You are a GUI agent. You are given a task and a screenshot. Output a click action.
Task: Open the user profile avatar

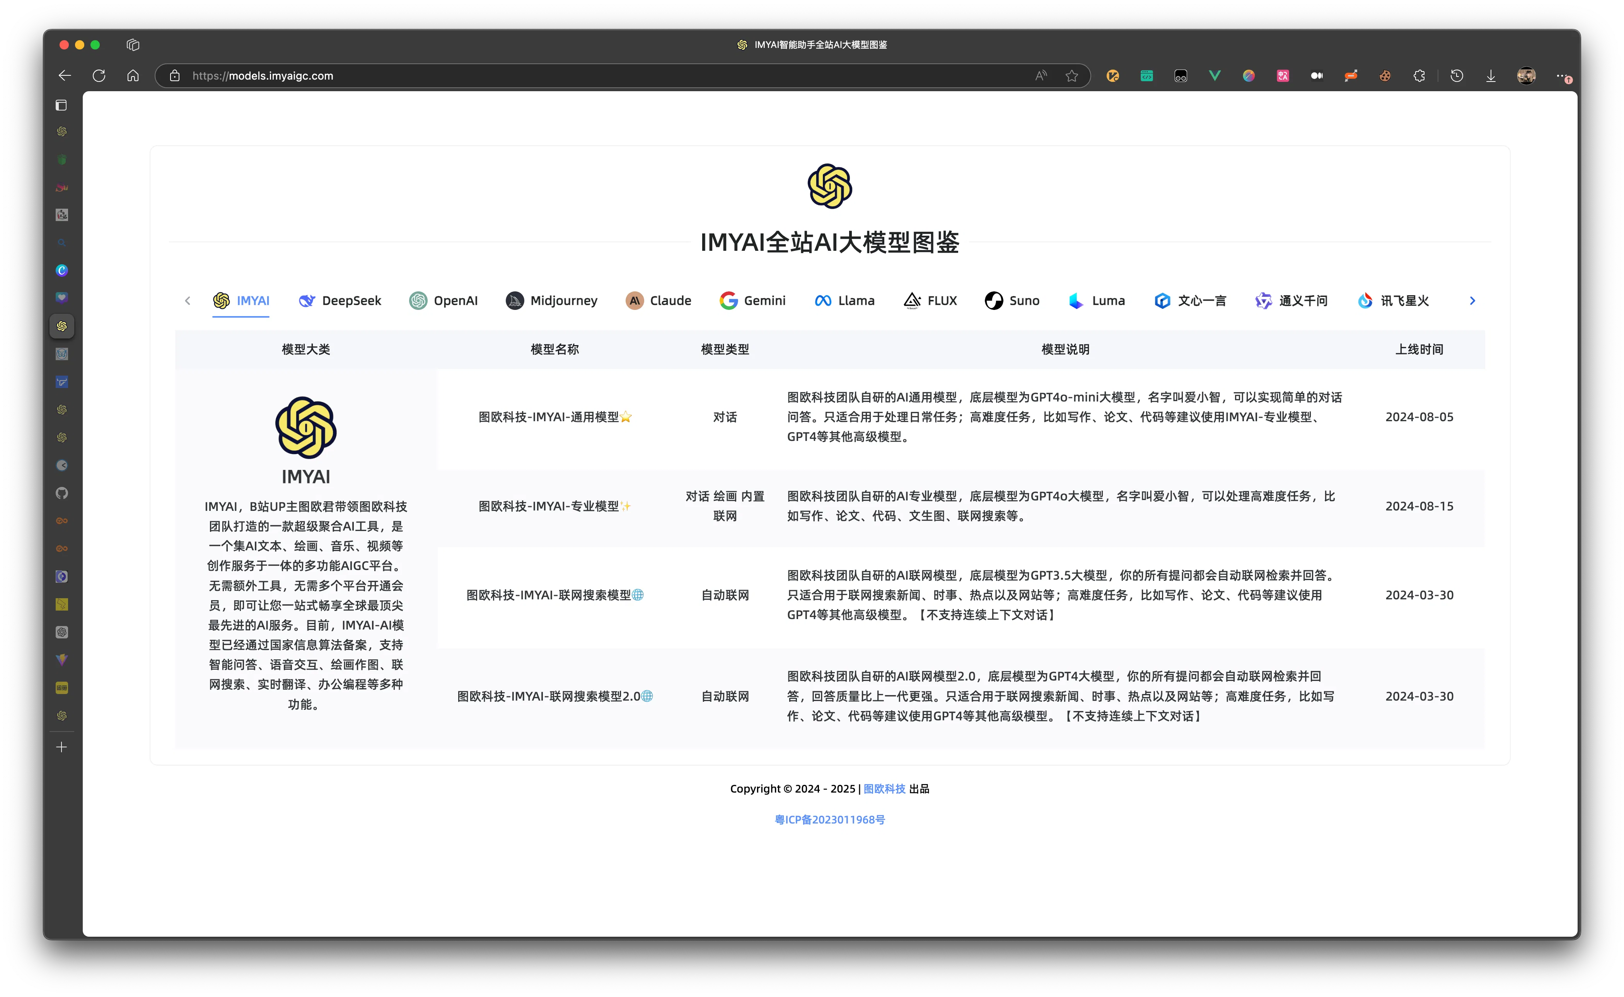click(x=1526, y=76)
